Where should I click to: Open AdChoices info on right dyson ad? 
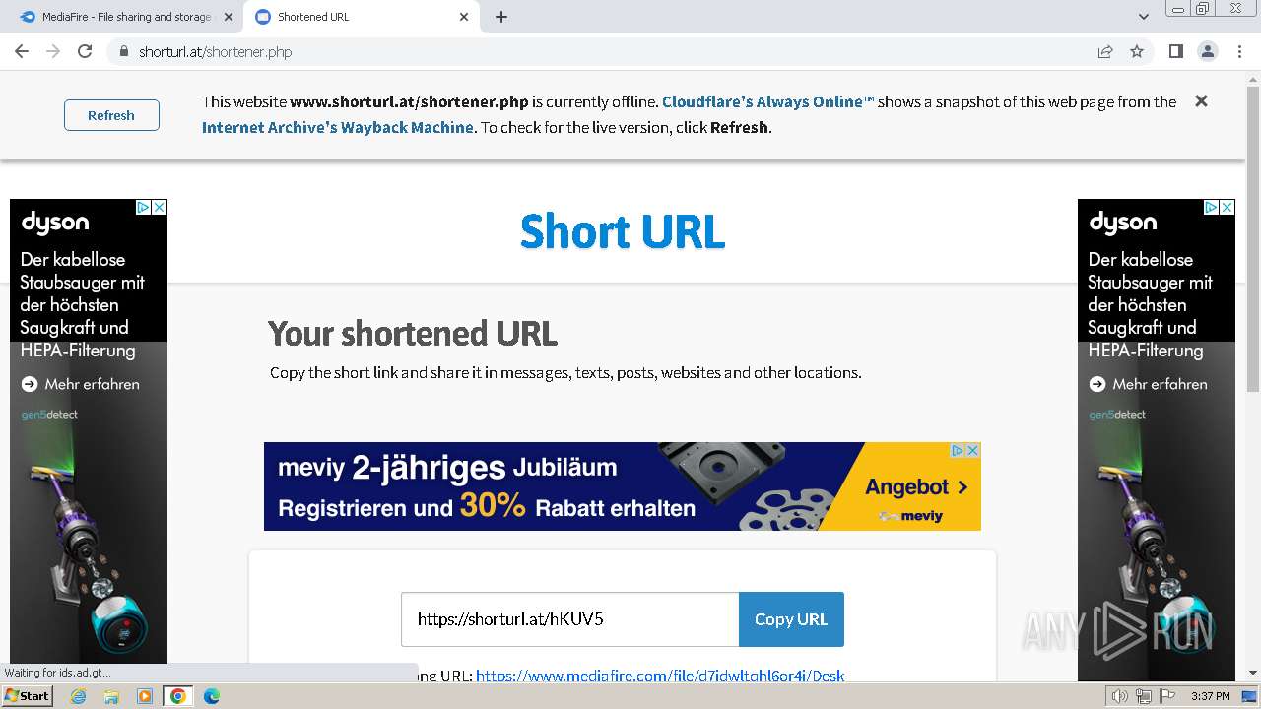coord(1212,207)
